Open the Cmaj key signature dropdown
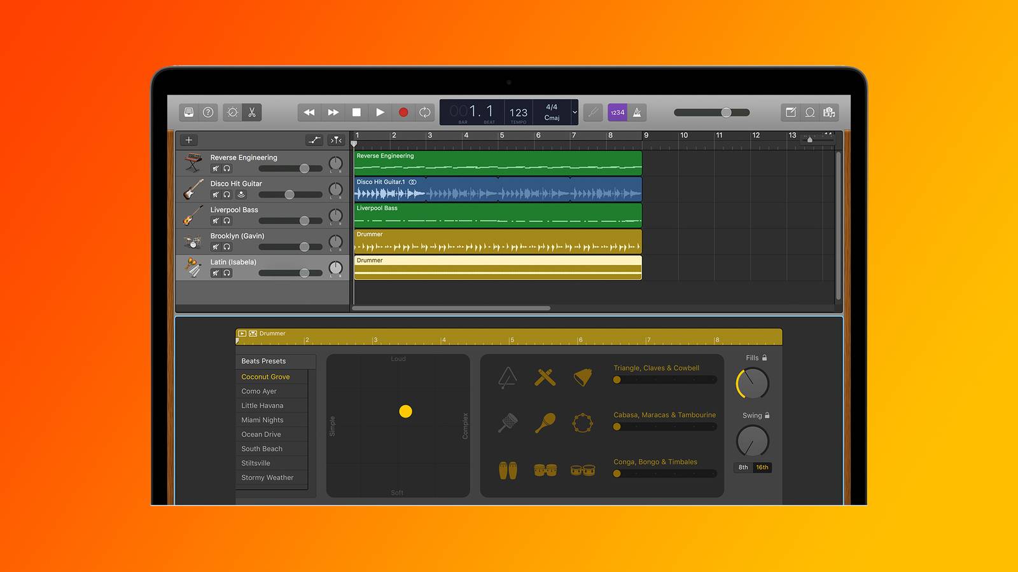 (552, 117)
